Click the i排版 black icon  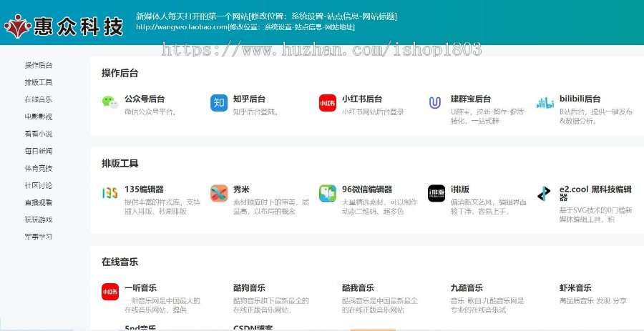pos(436,193)
